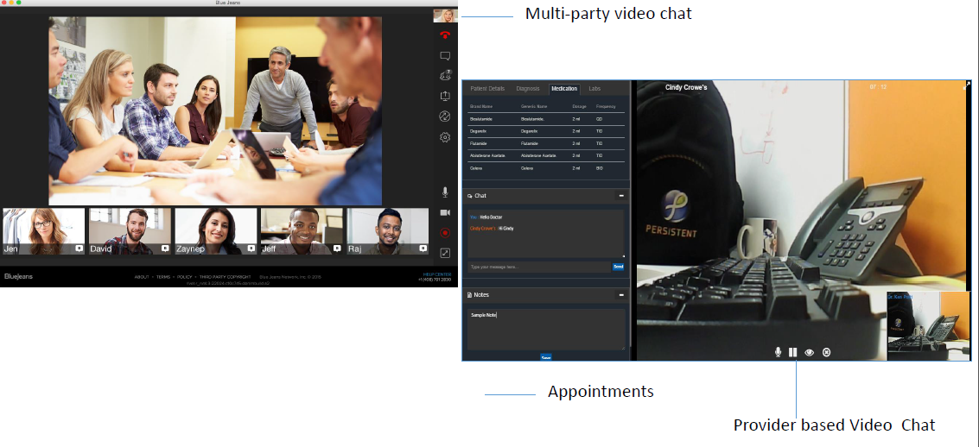The image size is (979, 447).
Task: Click the Flutamide medication row
Action: click(546, 143)
